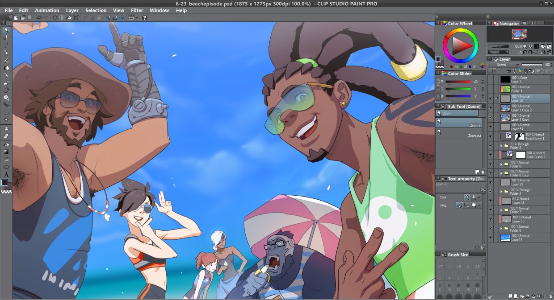
Task: Select the Zoom out sub tool
Action: [459, 133]
